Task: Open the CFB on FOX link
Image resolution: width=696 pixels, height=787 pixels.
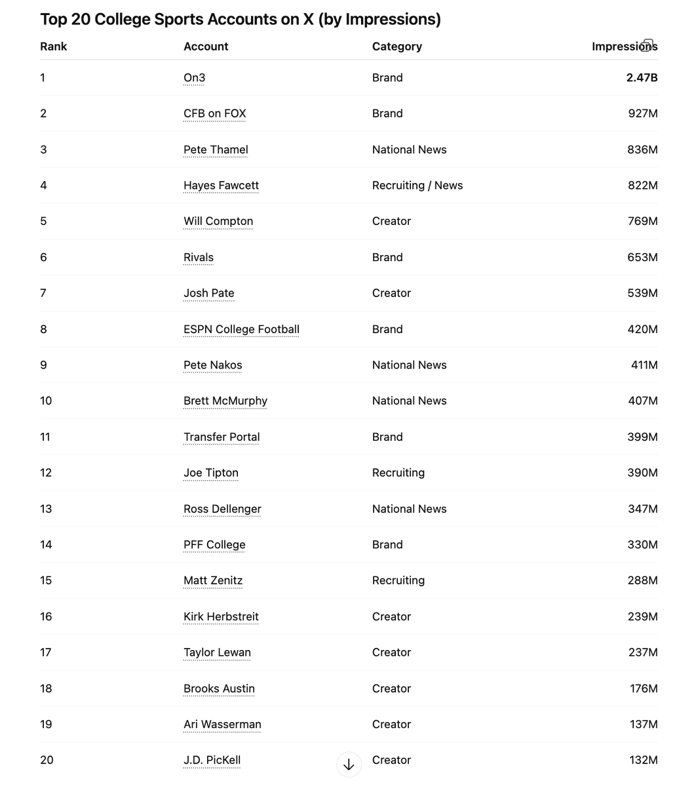Action: pyautogui.click(x=214, y=113)
